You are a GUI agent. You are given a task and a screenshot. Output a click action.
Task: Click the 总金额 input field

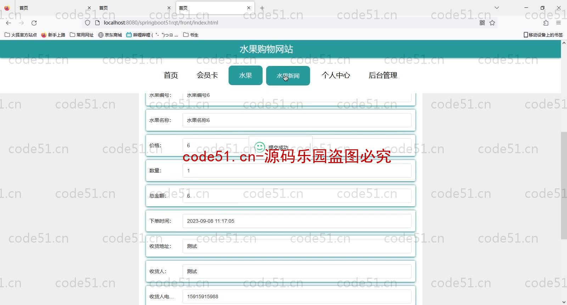pyautogui.click(x=297, y=196)
